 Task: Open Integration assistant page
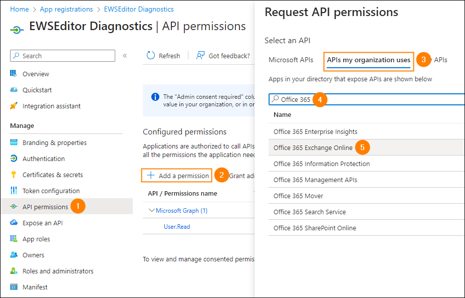click(52, 106)
